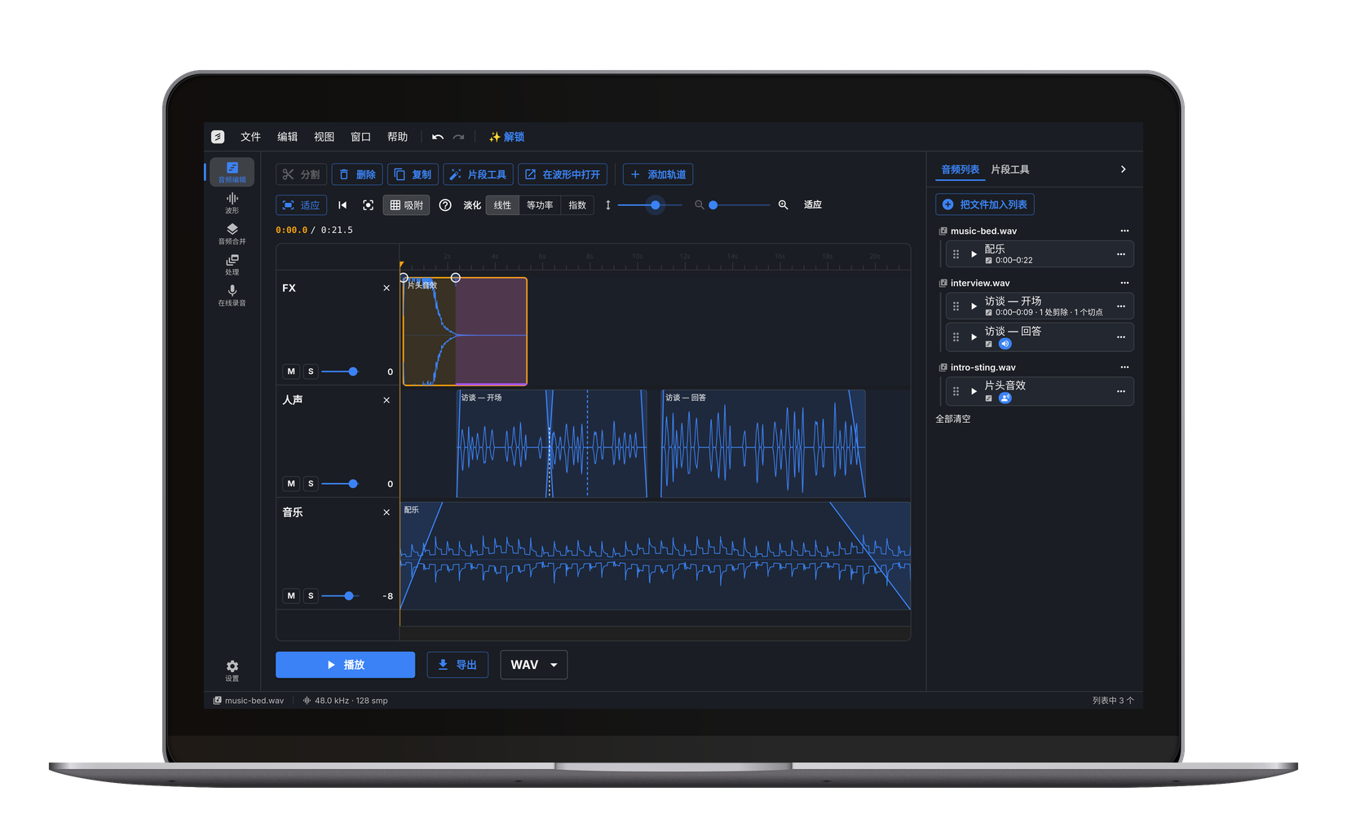Viewport: 1347px width, 831px height.
Task: Click the redo arrow in the menu bar
Action: click(x=459, y=137)
